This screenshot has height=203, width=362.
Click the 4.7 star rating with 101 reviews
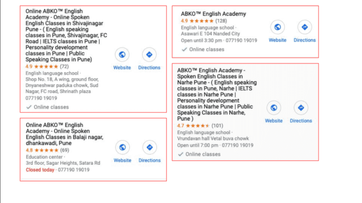tap(200, 126)
